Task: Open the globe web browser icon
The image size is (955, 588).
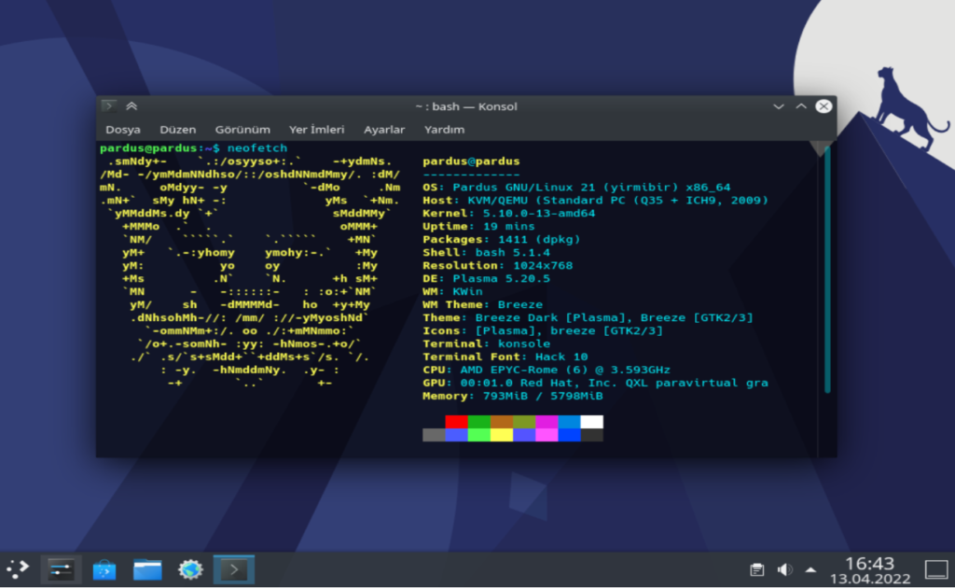Action: [x=190, y=569]
